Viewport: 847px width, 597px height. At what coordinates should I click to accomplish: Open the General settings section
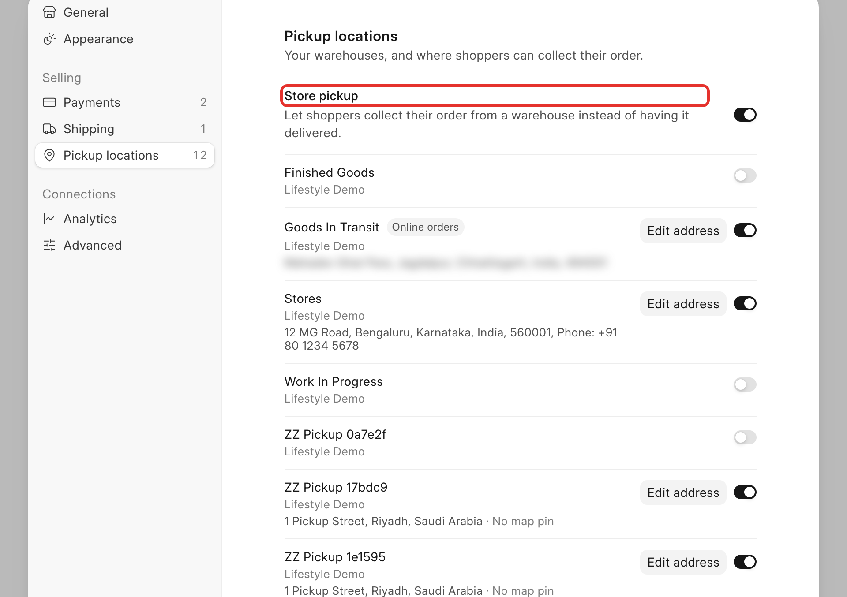(x=125, y=12)
